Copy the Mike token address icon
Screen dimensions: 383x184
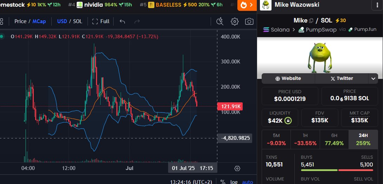[x=311, y=21]
